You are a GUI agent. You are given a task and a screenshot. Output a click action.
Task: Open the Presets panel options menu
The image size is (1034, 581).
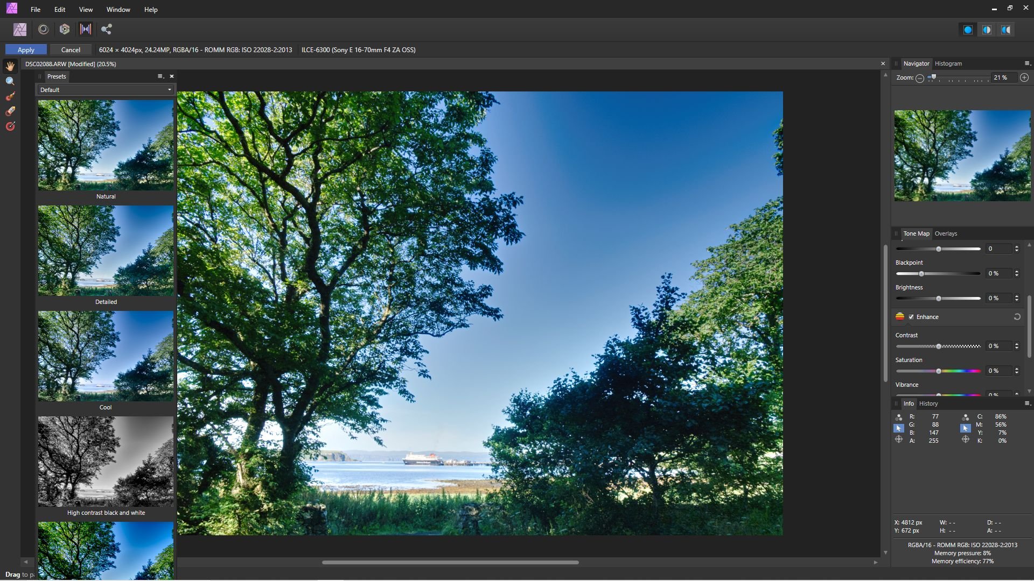click(160, 76)
